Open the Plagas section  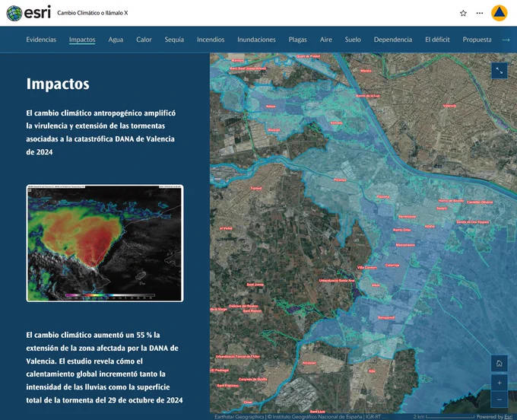coord(298,40)
